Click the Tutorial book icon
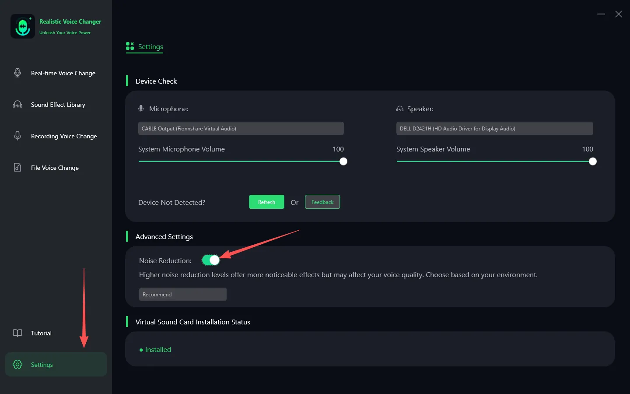 (17, 333)
